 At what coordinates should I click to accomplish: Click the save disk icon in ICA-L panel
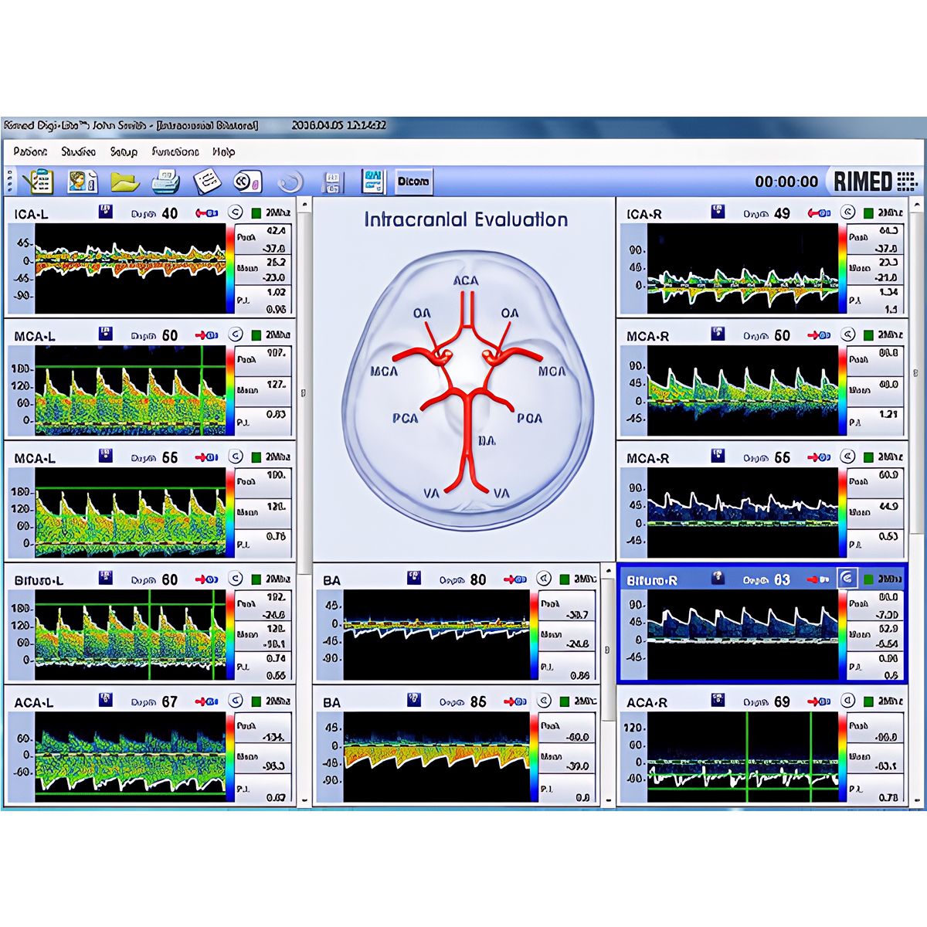pyautogui.click(x=106, y=212)
